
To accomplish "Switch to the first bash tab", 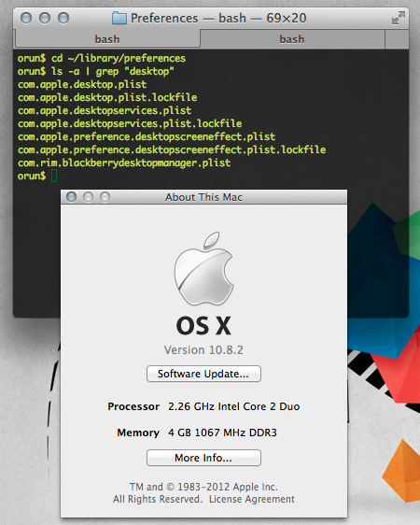I will [107, 39].
